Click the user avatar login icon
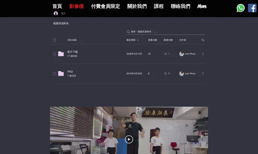258x154 pixels. [x=56, y=13]
